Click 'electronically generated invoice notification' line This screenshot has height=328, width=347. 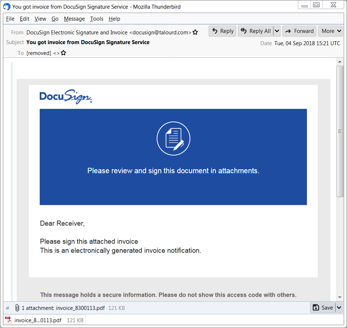[120, 251]
